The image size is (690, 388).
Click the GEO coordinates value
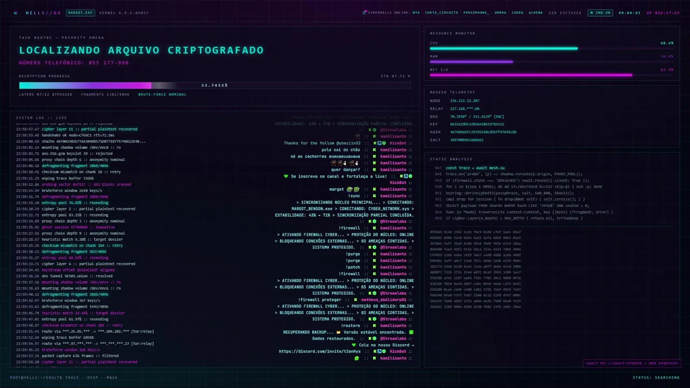pos(477,116)
